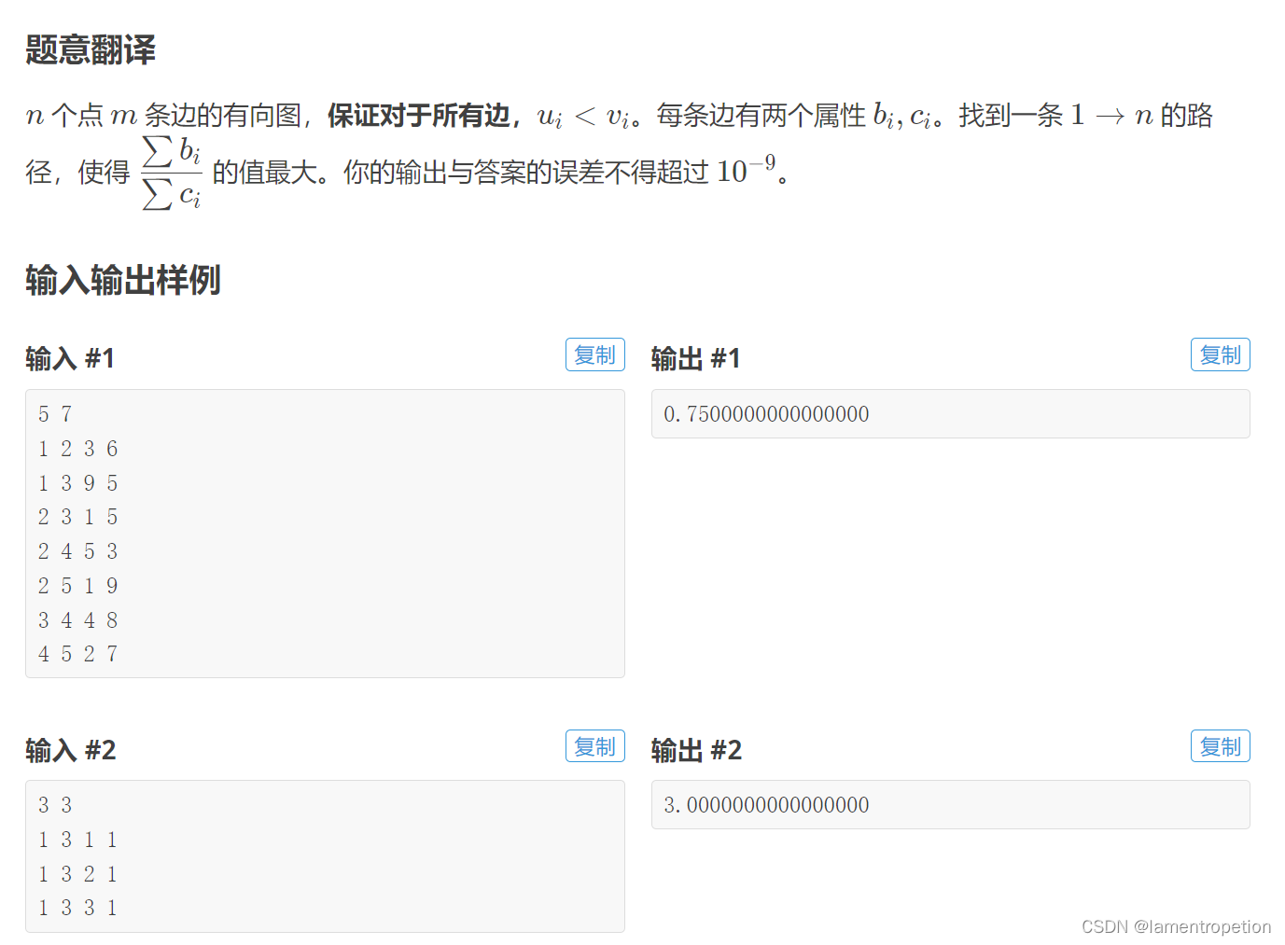Click the row '2 5 1 9'
The width and height of the screenshot is (1285, 945).
coord(78,586)
